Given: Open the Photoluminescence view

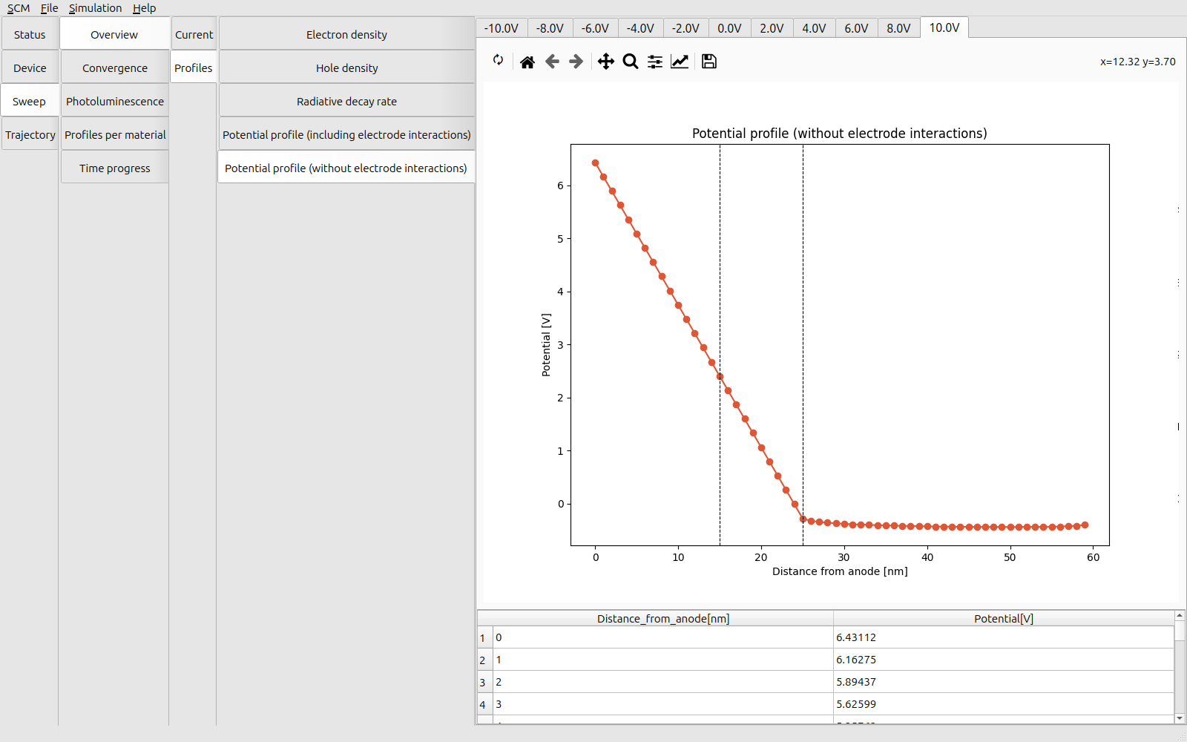Looking at the screenshot, I should 115,102.
